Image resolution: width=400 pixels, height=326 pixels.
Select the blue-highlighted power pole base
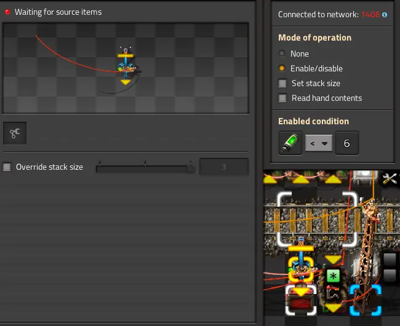366,300
